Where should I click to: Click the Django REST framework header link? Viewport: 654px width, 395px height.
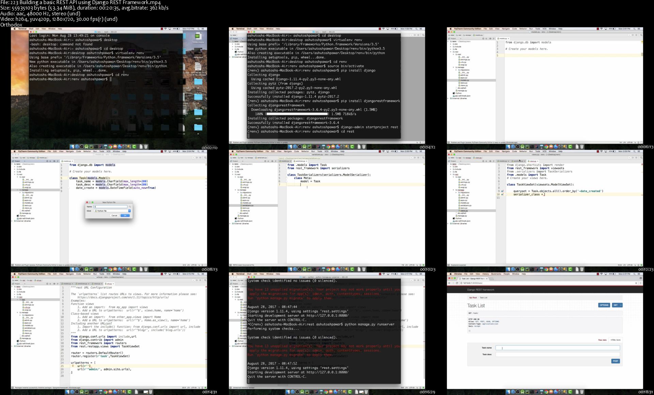pos(481,290)
